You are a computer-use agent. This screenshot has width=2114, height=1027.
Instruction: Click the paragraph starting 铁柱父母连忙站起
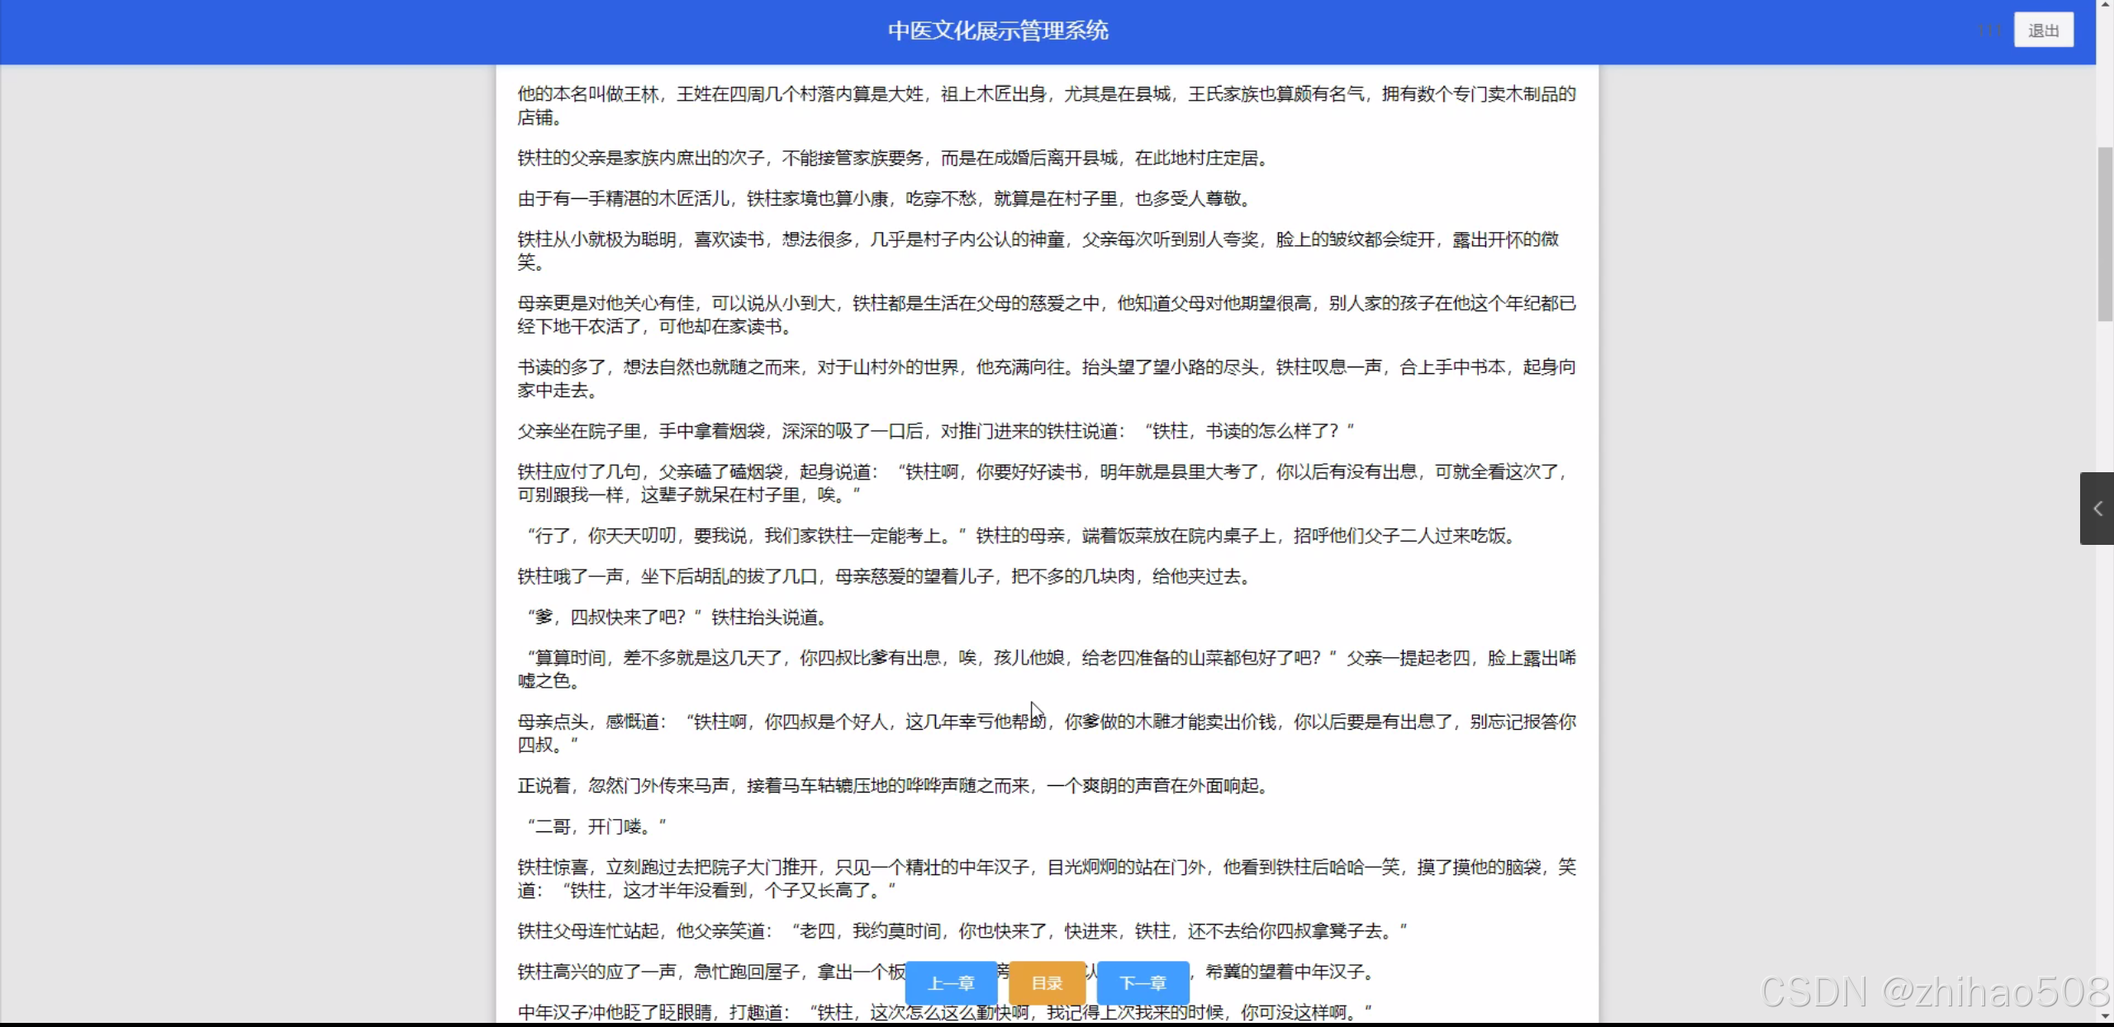[962, 931]
